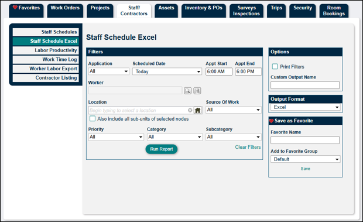Select the Staff/Contractors tab

[x=134, y=11]
